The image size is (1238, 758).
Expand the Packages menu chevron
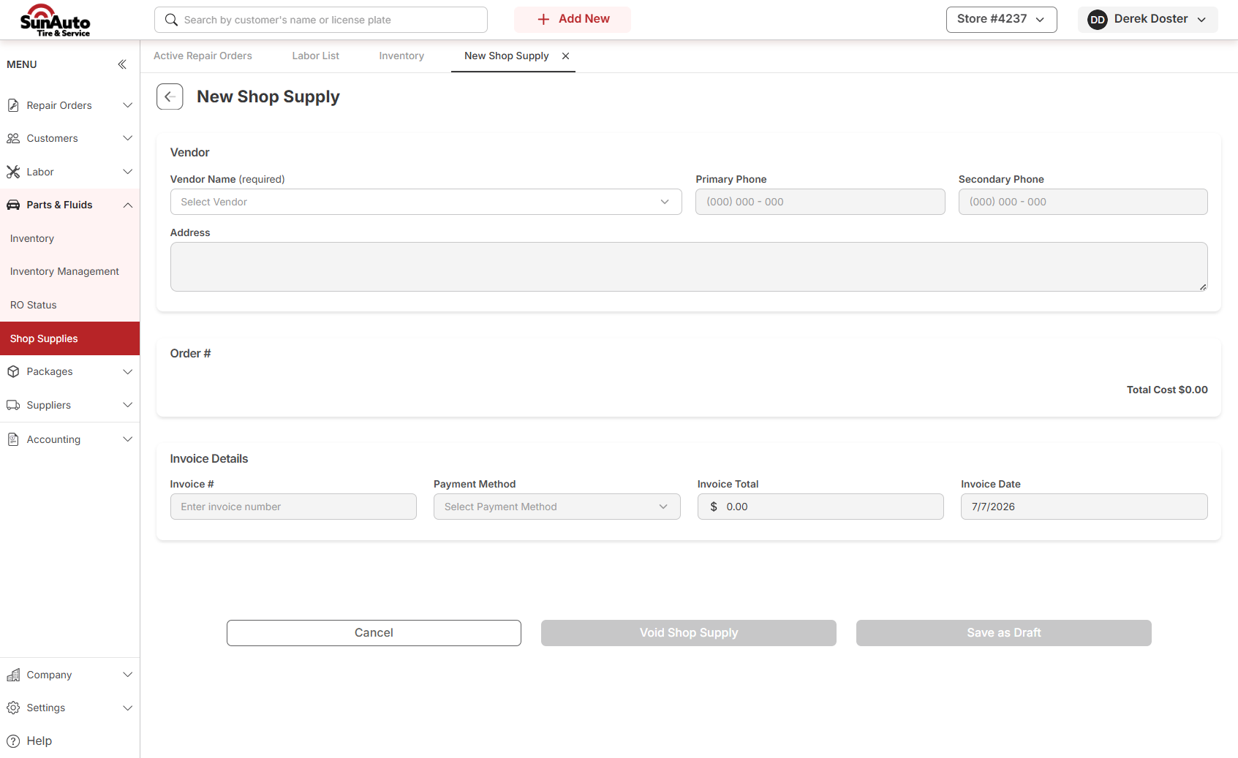tap(128, 371)
